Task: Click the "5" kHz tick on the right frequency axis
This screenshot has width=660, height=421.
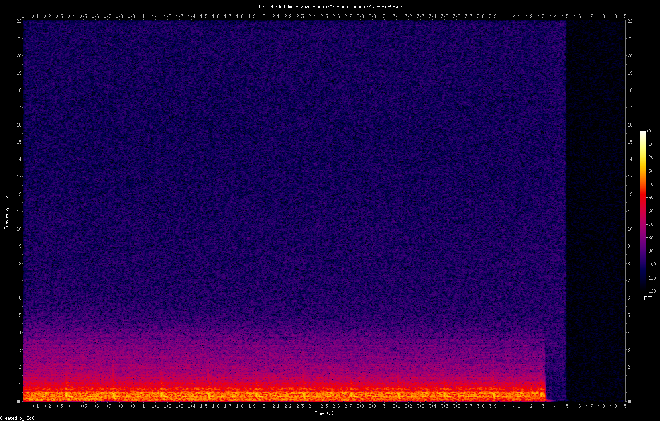Action: 629,315
